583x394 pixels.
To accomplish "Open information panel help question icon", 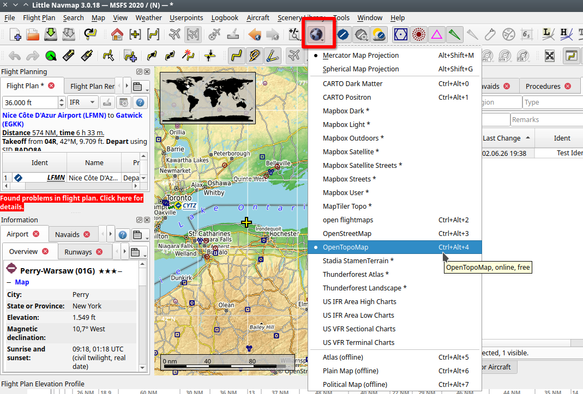I will point(122,235).
